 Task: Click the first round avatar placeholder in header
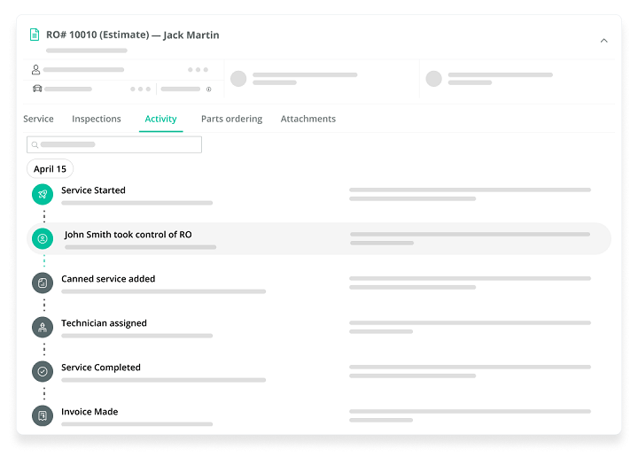pos(238,79)
